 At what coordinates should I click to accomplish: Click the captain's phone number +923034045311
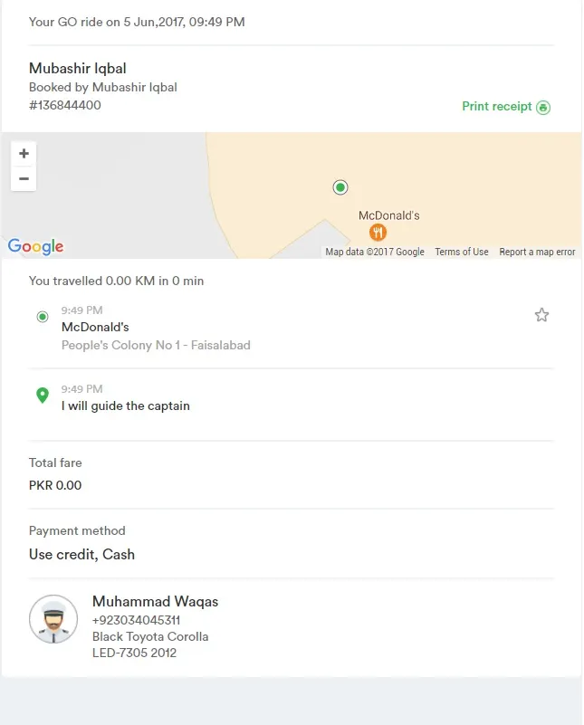(x=136, y=620)
